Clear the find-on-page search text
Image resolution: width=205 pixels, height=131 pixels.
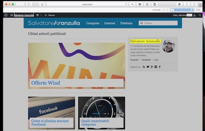[192, 10]
